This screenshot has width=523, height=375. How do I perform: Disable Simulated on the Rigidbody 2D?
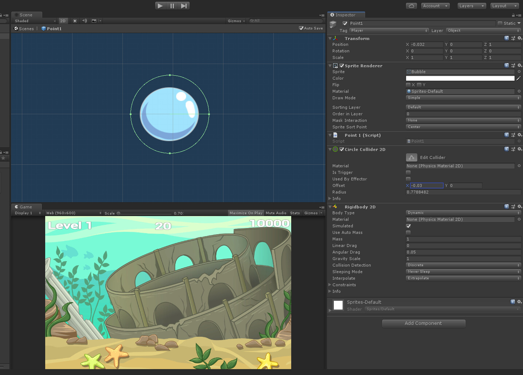coord(408,226)
